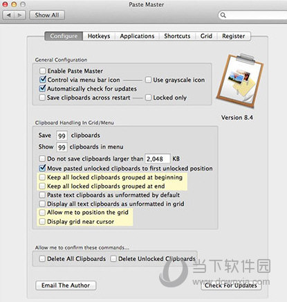Click Email The Author button

[x=66, y=285]
